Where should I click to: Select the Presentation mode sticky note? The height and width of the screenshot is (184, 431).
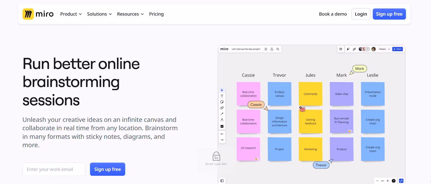click(x=373, y=94)
